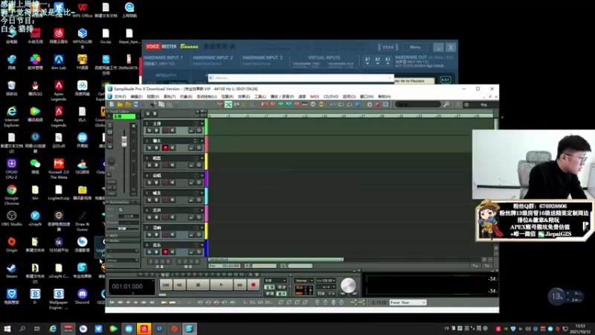Open the Windows Start menu
The width and height of the screenshot is (595, 335).
point(7,328)
